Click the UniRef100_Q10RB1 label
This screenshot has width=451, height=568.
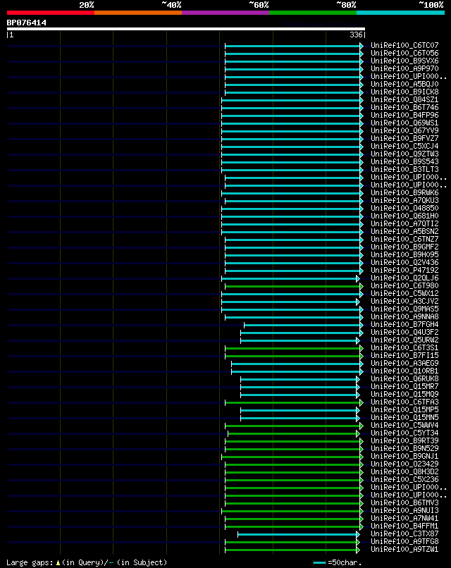click(x=404, y=371)
